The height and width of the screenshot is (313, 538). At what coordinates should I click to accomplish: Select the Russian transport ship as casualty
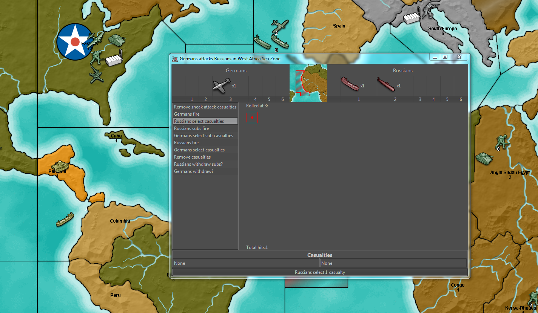[350, 84]
